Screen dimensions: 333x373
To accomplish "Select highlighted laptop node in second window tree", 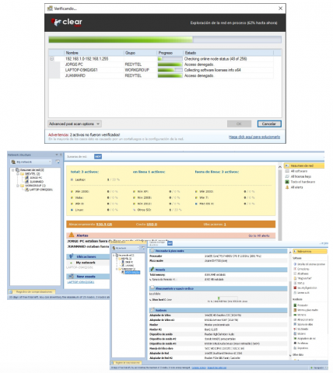I will click(132, 273).
